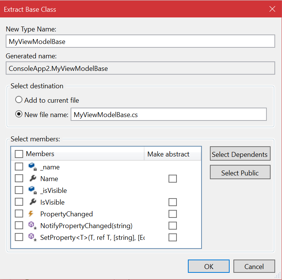Click into the New Type Name field
This screenshot has height=280, width=282.
pos(140,41)
